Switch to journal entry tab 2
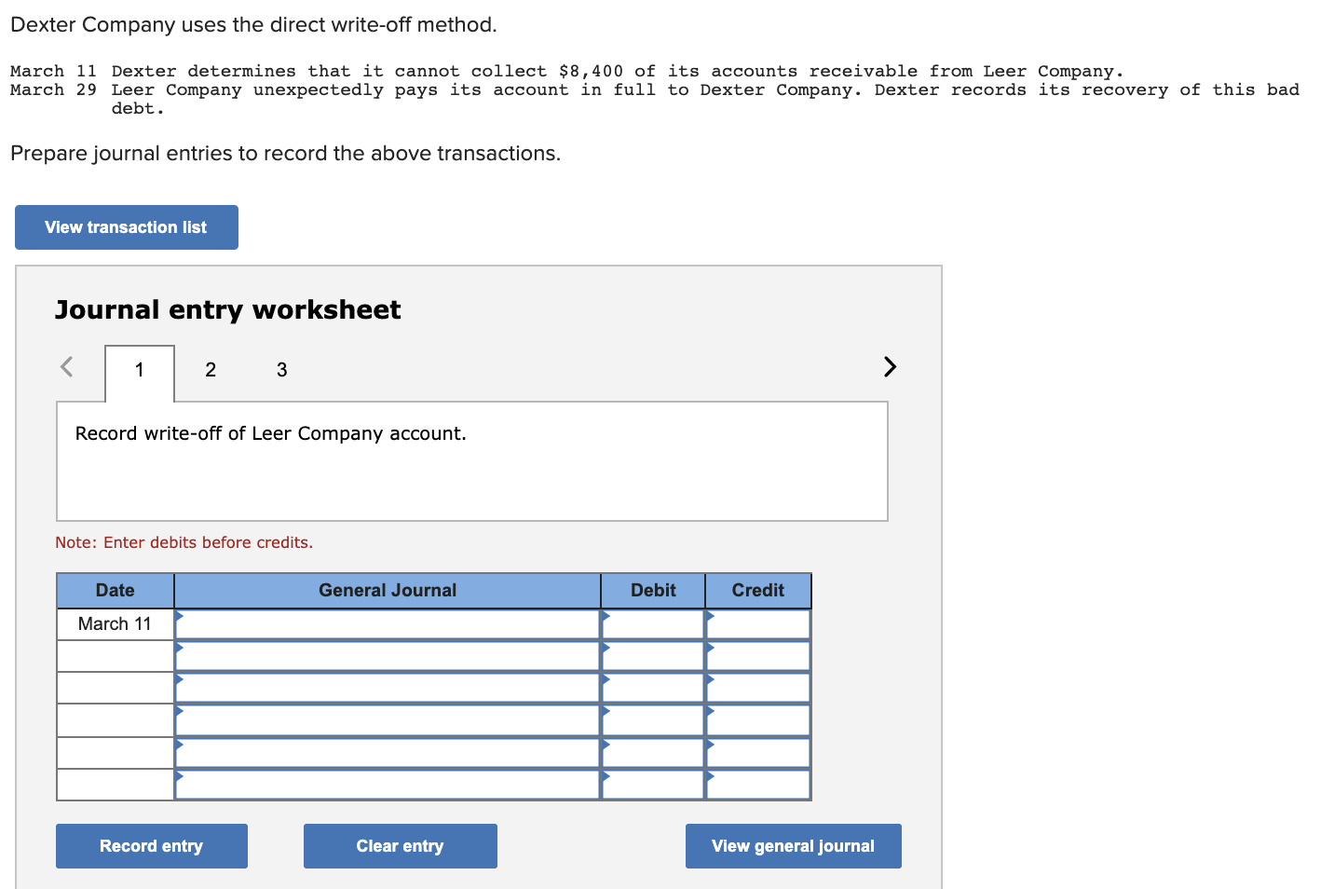This screenshot has width=1334, height=889. coord(211,370)
